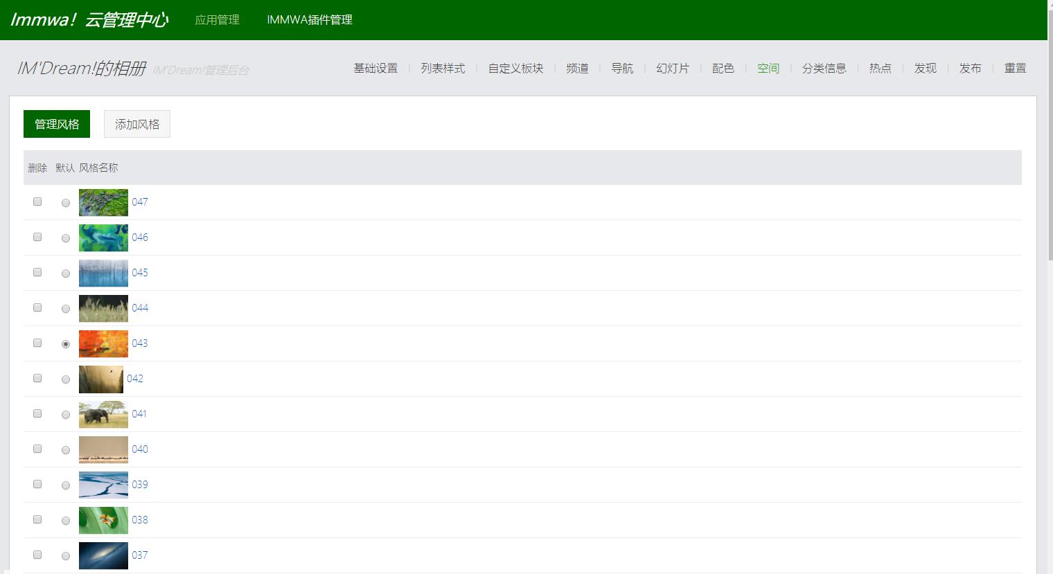Open the 管理风格 tab
The height and width of the screenshot is (574, 1053).
point(57,124)
